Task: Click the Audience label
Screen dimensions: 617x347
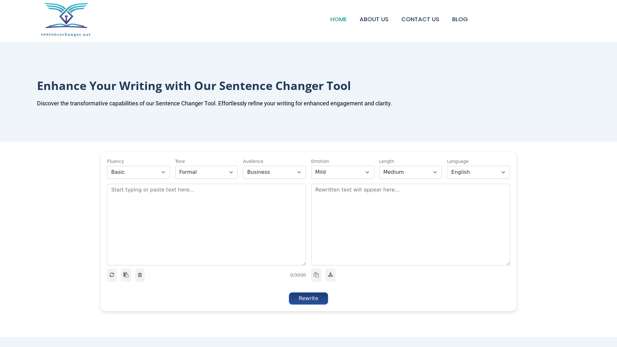Action: 253,161
